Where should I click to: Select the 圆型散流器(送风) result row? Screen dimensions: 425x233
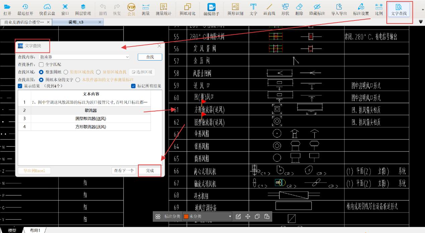[x=91, y=119]
